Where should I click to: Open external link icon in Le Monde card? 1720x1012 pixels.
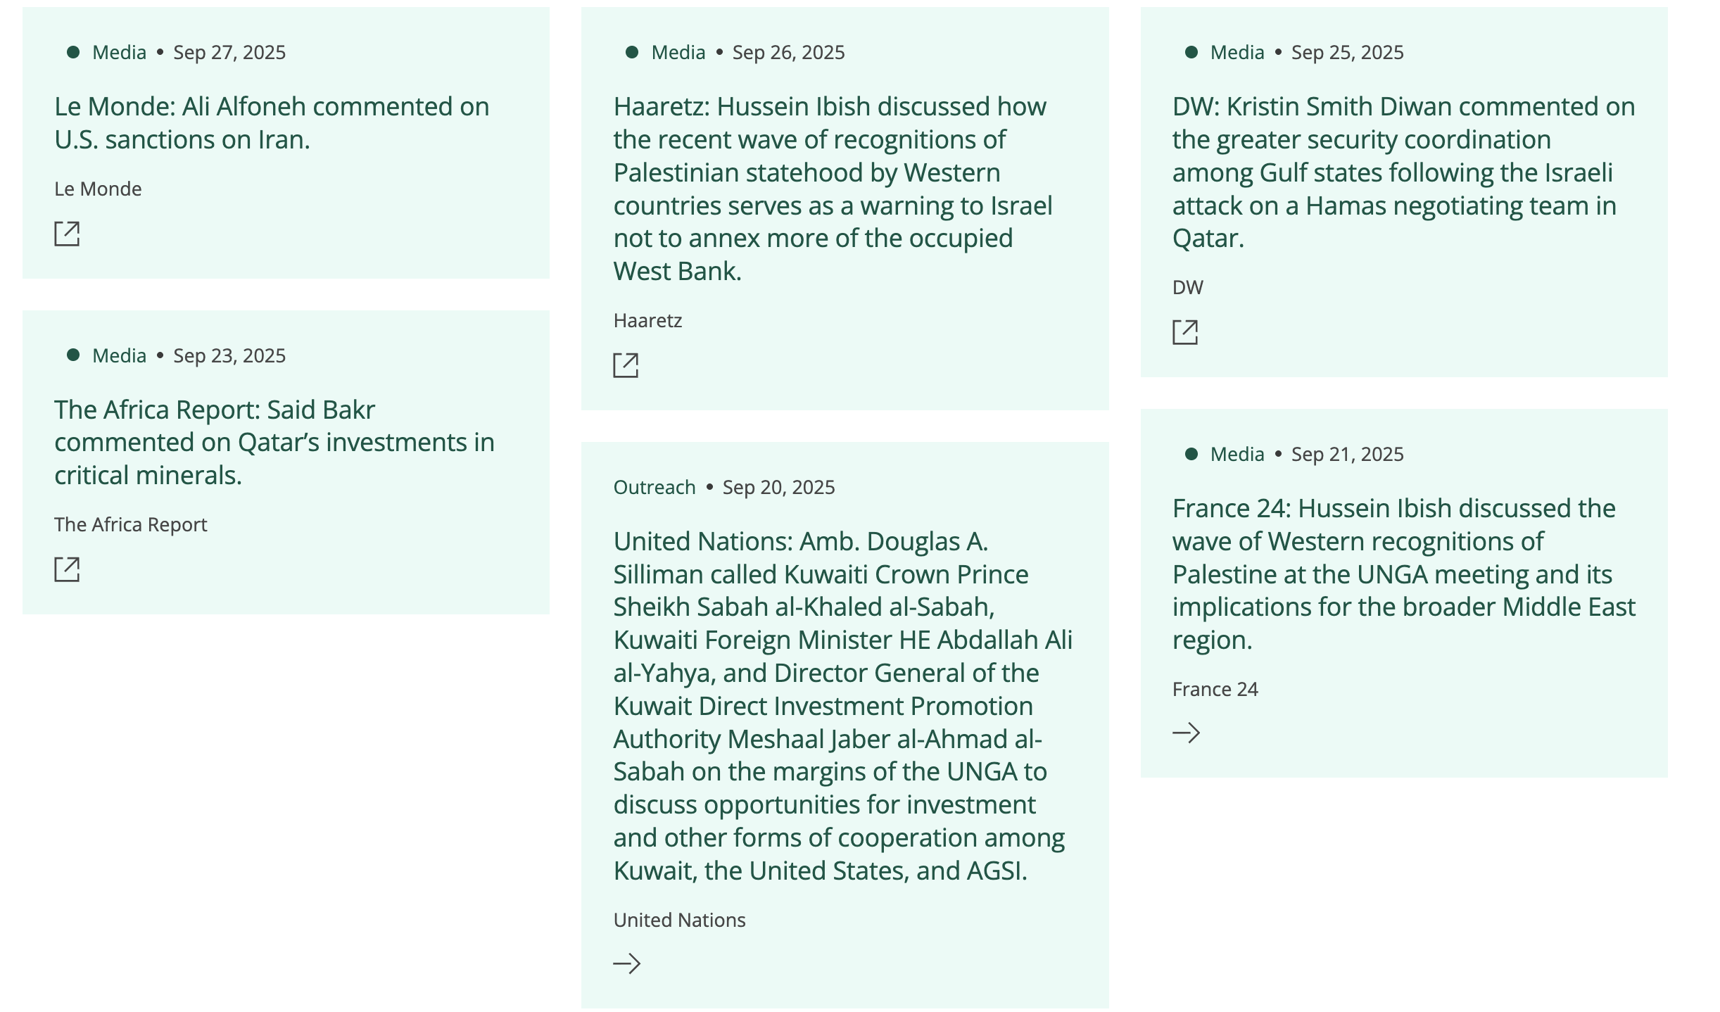click(67, 234)
